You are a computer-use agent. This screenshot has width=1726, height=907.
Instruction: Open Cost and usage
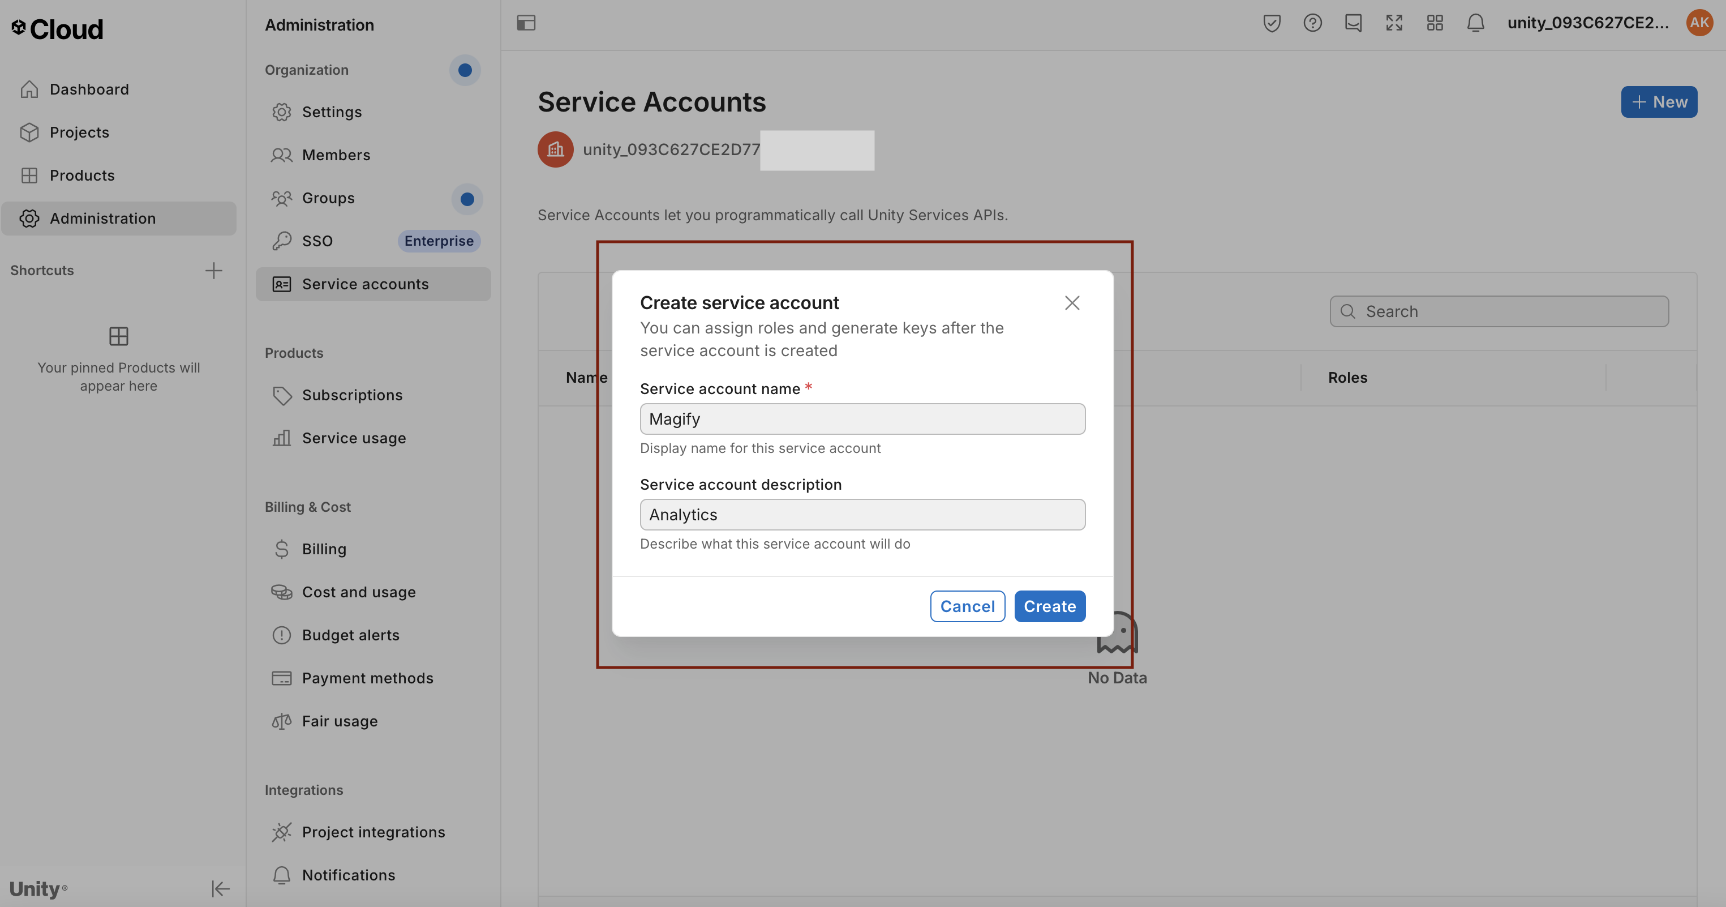(x=373, y=592)
